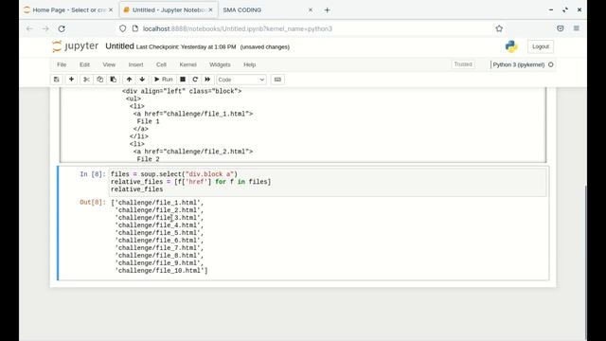Click the Out[8] output prompt

[93, 202]
